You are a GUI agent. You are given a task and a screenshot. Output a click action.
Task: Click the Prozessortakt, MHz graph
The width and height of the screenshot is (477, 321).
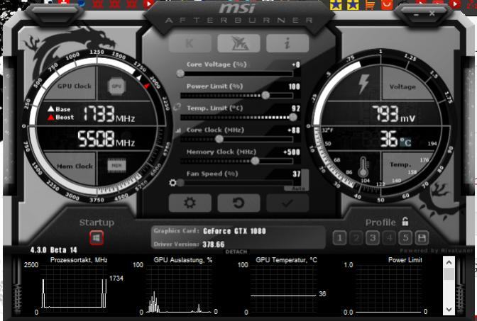(x=74, y=288)
